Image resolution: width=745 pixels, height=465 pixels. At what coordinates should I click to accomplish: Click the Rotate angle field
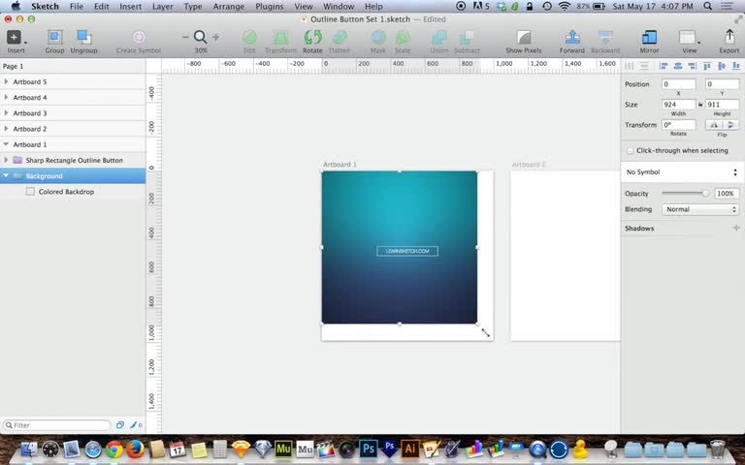tap(678, 125)
